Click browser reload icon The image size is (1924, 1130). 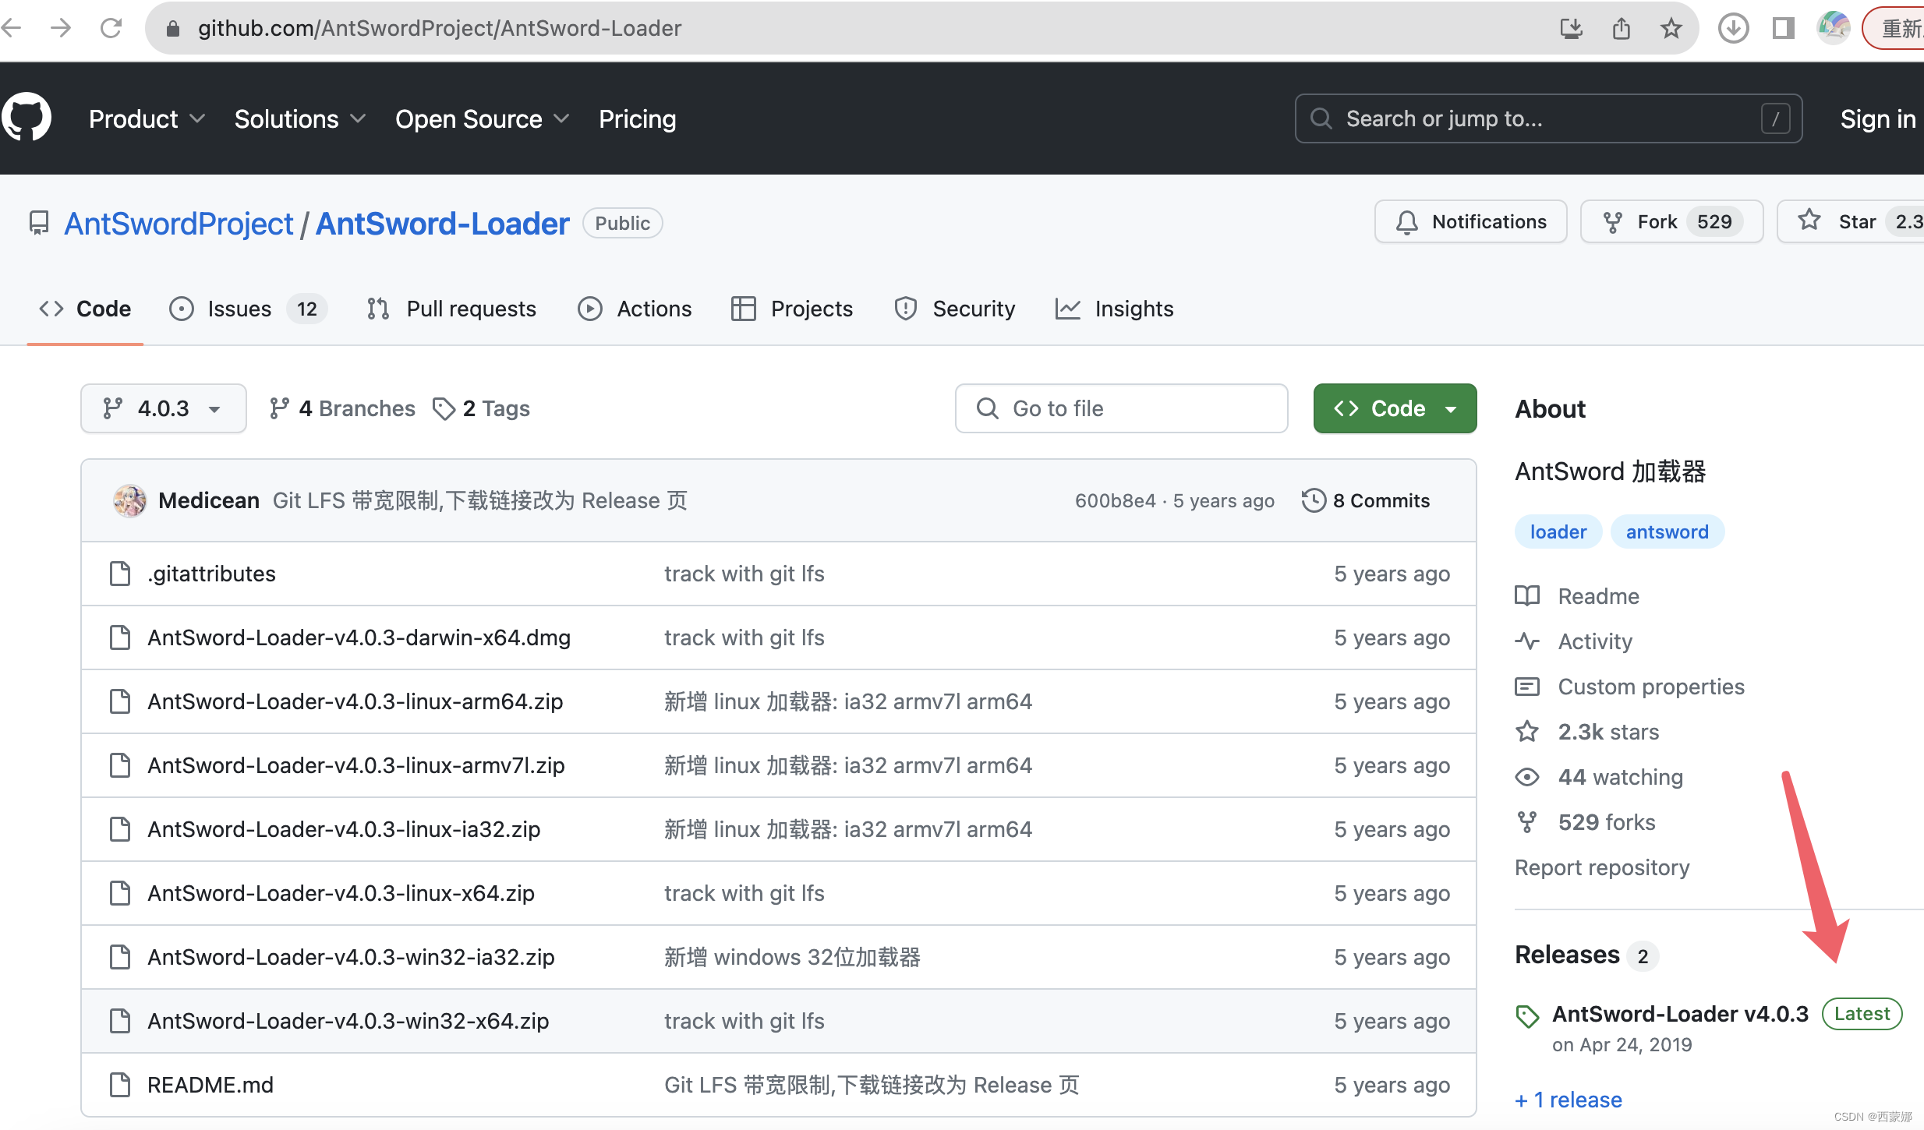point(111,29)
